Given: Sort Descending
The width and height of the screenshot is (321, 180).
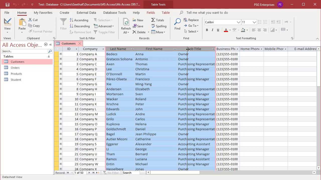Looking at the screenshot, I should (80, 26).
